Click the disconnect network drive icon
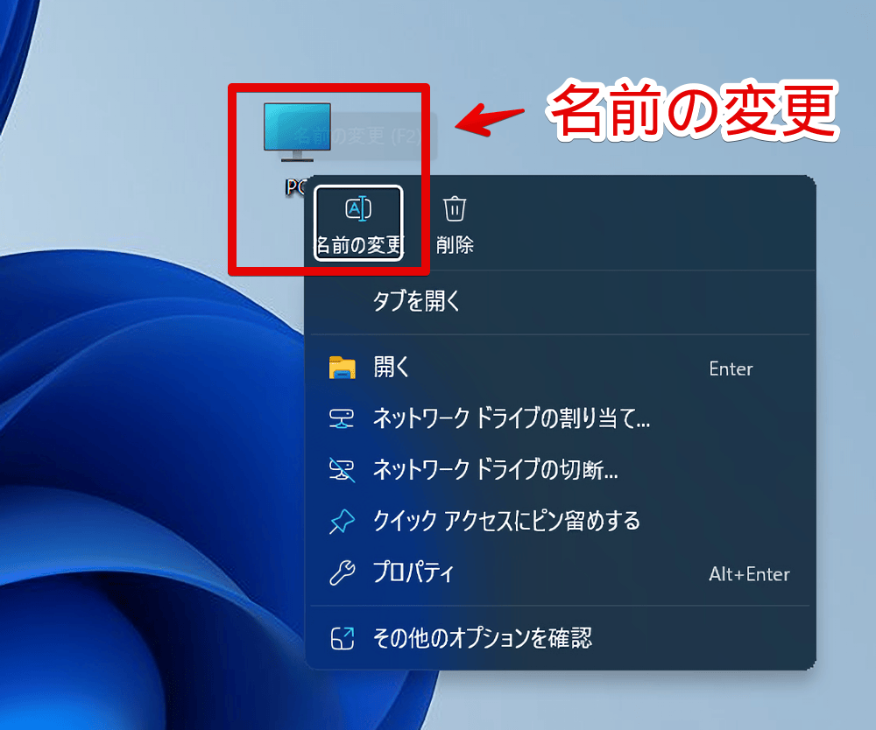Screen dimensions: 876x730 point(342,471)
